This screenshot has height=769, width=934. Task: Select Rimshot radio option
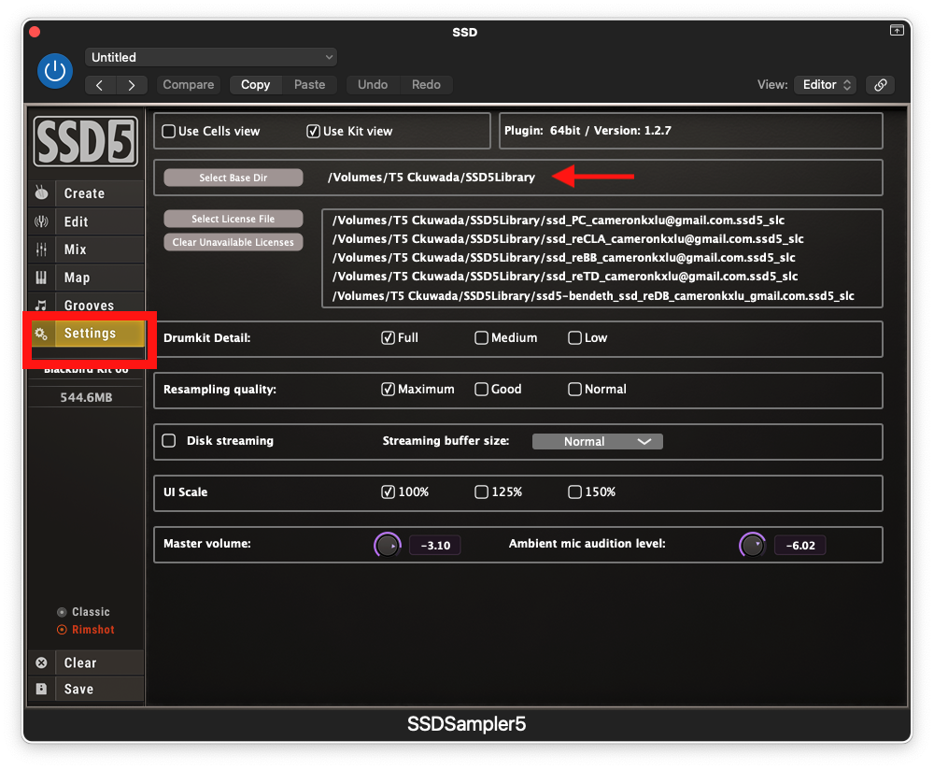(62, 630)
